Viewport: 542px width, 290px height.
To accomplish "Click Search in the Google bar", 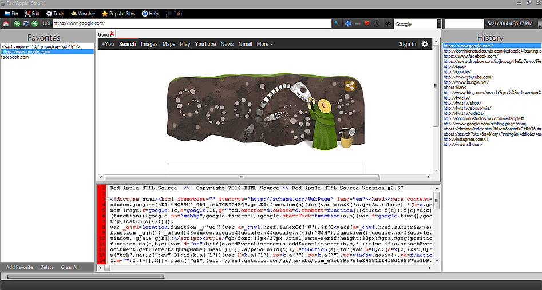I will pyautogui.click(x=127, y=44).
